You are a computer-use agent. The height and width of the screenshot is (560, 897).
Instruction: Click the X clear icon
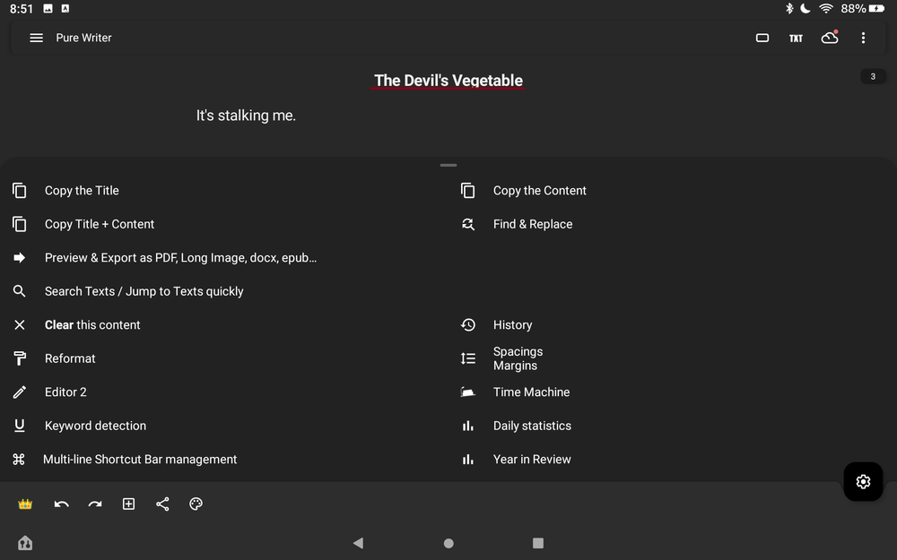20,324
